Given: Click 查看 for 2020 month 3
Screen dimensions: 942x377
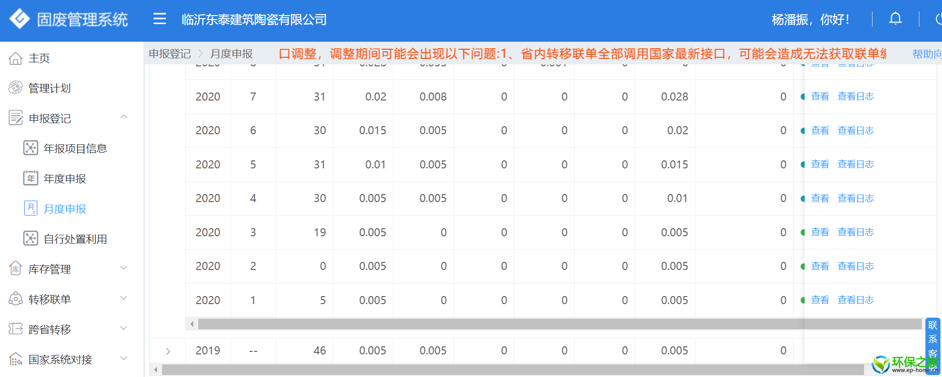Looking at the screenshot, I should click(x=820, y=232).
